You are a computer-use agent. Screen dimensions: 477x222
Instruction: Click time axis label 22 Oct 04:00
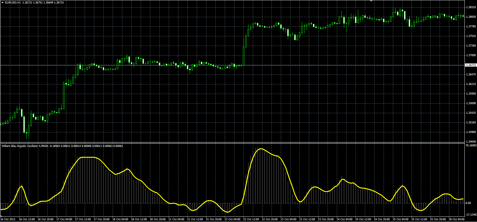click(232, 219)
